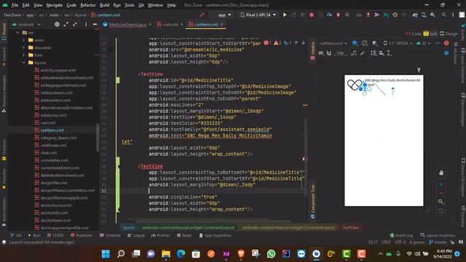Click the autoconnect magnet icon
Viewport: 466px width, 262px height.
coord(329,53)
